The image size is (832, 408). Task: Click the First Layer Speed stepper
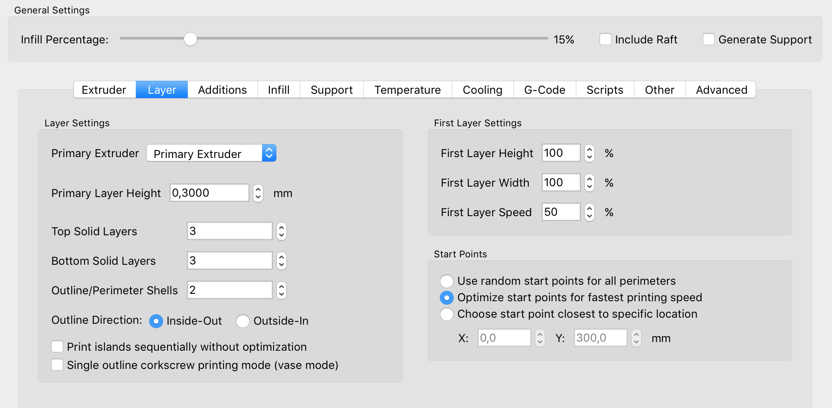(589, 212)
